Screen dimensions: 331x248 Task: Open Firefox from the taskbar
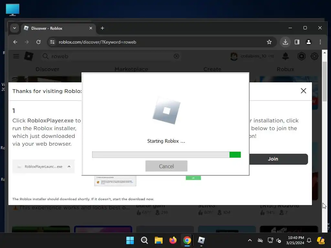pyautogui.click(x=173, y=240)
